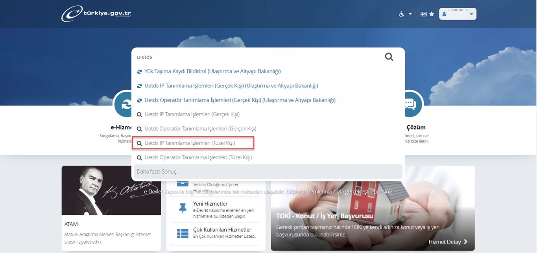Click list icon beside Çok Kullanılan Hizmetler
Screen dimensions: 537x253
[x=183, y=233]
